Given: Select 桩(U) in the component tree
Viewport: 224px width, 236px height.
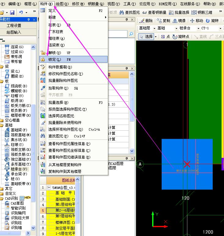Looking at the screenshot, I should [15, 179].
